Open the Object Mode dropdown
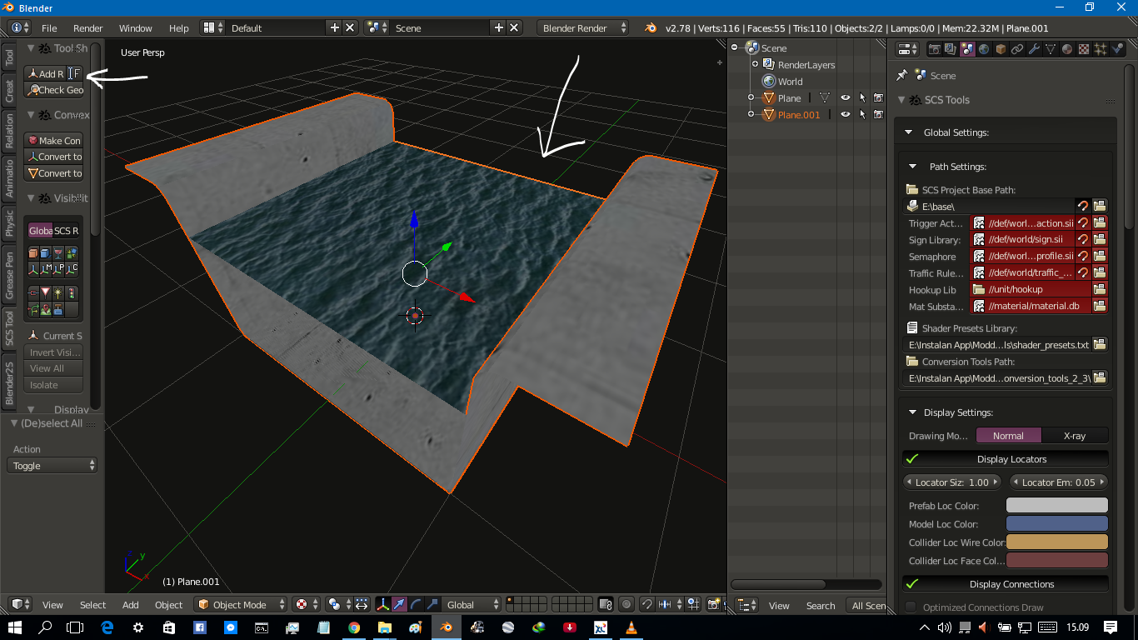This screenshot has width=1138, height=640. pos(240,604)
